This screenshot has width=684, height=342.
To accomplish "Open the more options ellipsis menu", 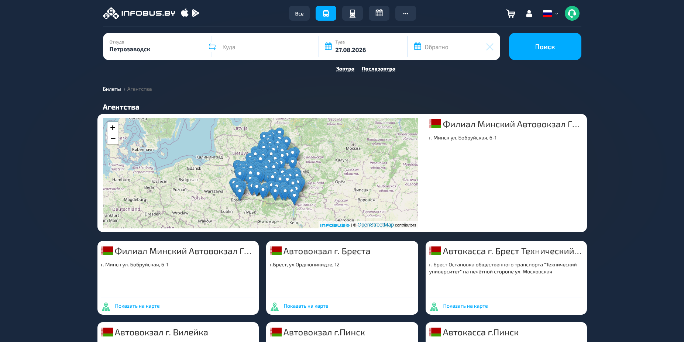I will 405,13.
